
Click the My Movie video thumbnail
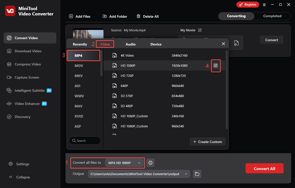[x=88, y=34]
